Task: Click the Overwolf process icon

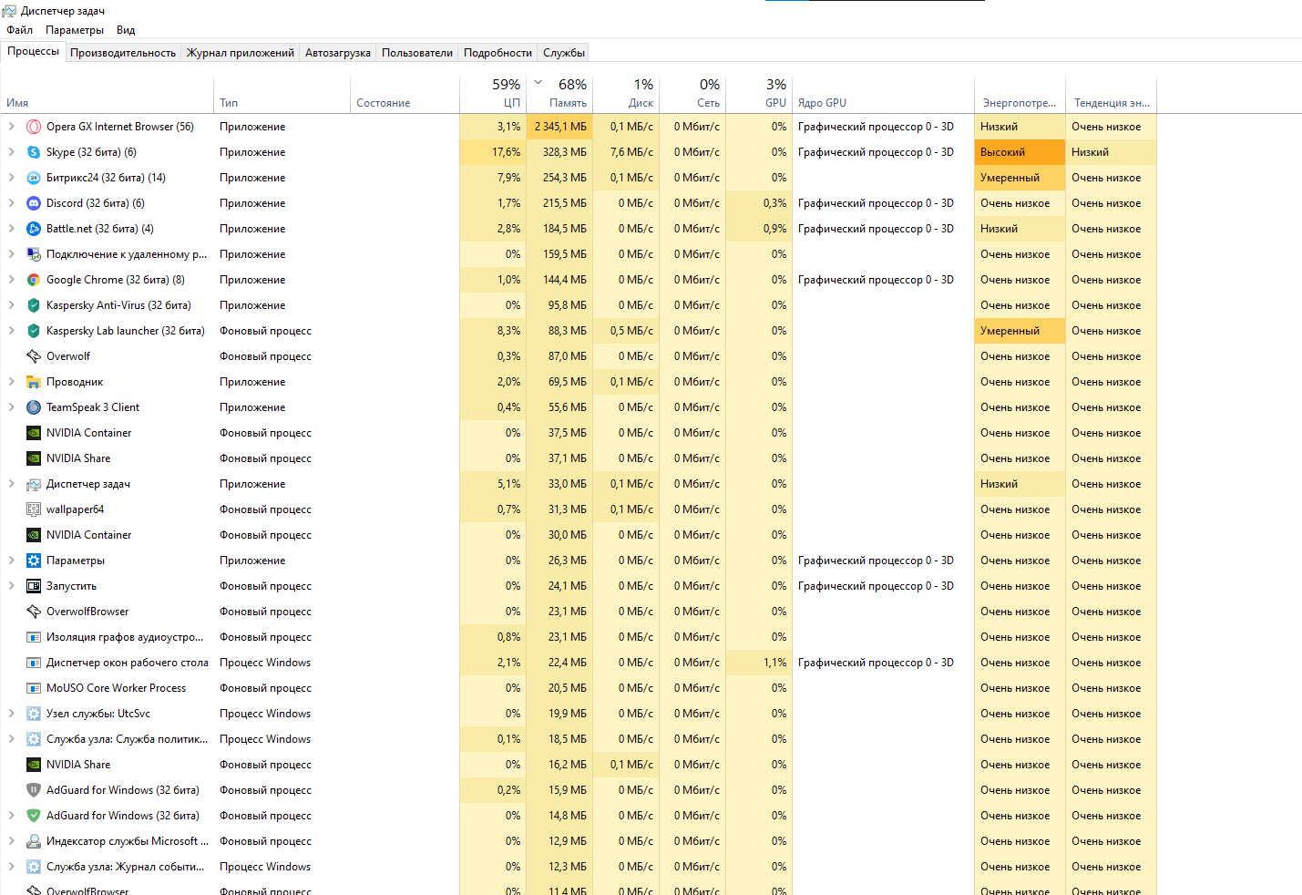Action: coord(34,356)
